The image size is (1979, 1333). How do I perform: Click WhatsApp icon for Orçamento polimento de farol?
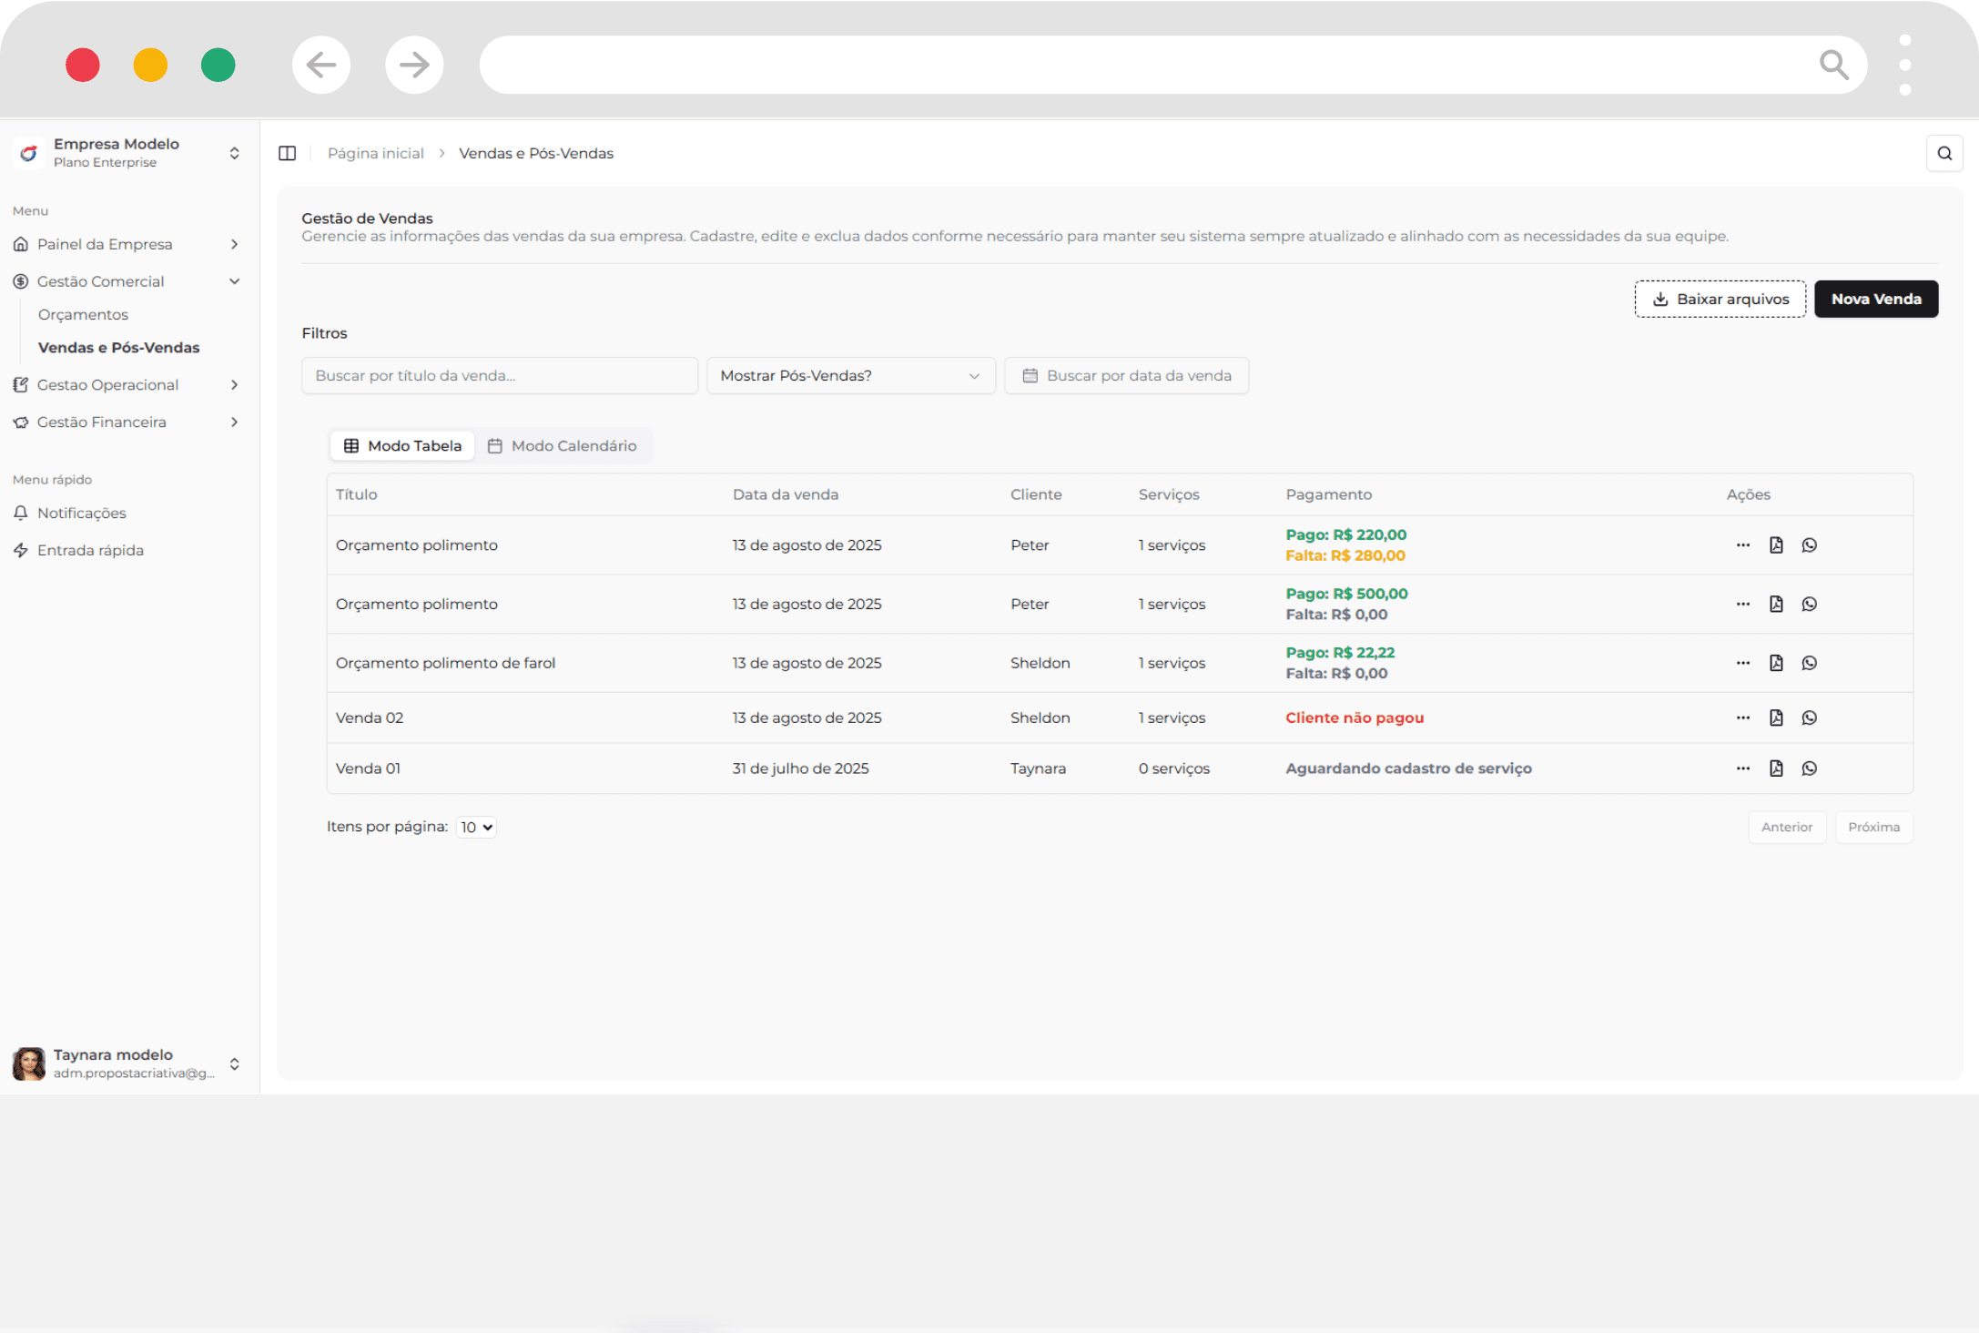(1809, 663)
